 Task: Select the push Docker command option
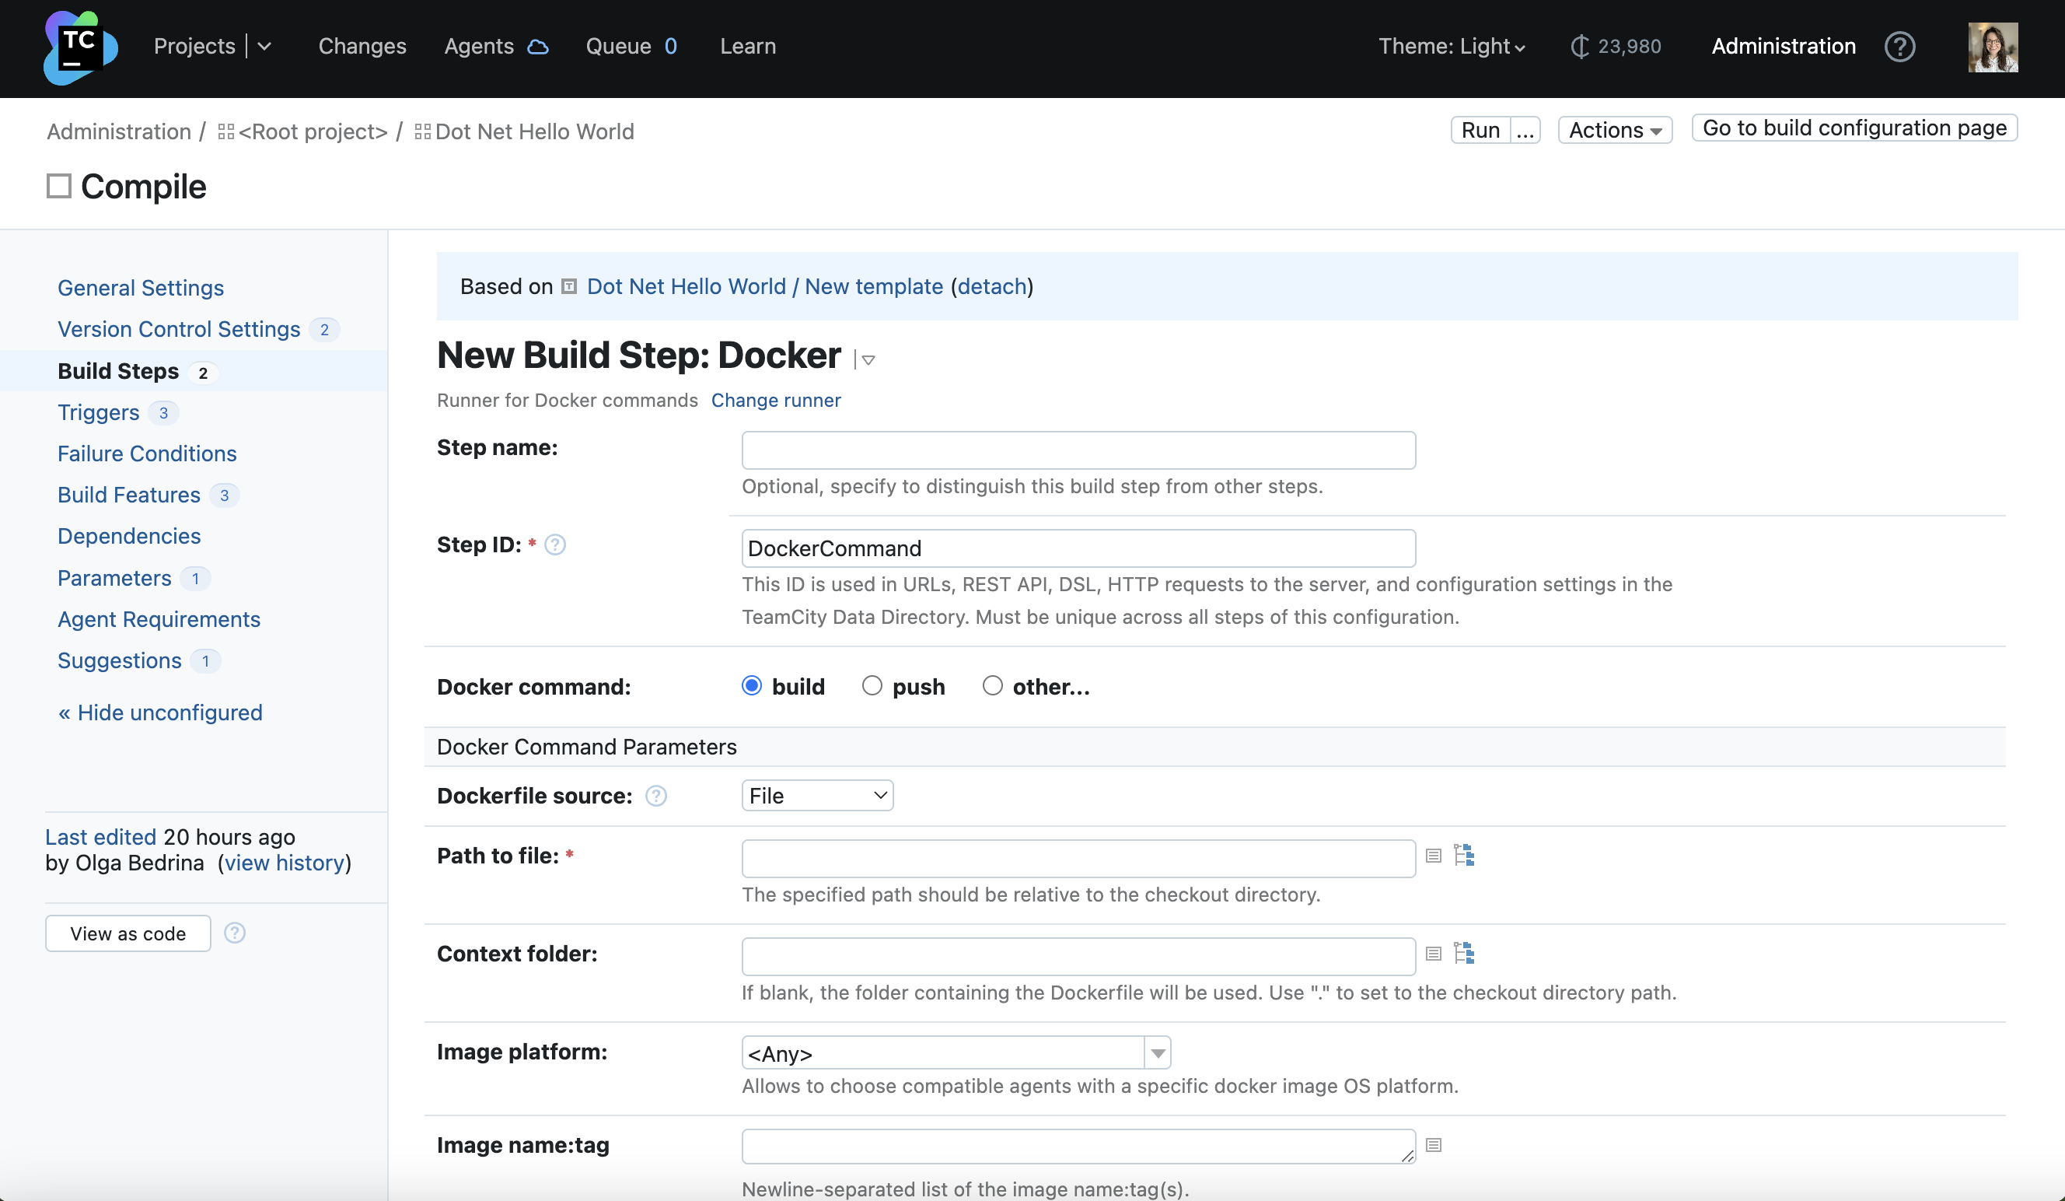point(871,685)
